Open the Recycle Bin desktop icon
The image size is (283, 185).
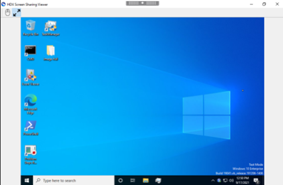(30, 28)
